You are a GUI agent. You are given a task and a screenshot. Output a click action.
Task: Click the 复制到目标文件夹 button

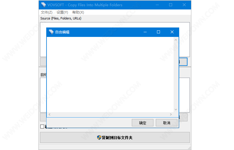[115, 138]
